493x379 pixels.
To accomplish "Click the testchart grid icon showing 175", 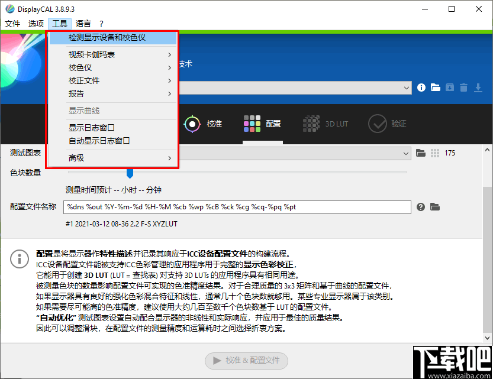I will [435, 153].
